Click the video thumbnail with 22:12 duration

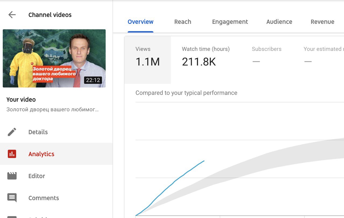[x=54, y=58]
